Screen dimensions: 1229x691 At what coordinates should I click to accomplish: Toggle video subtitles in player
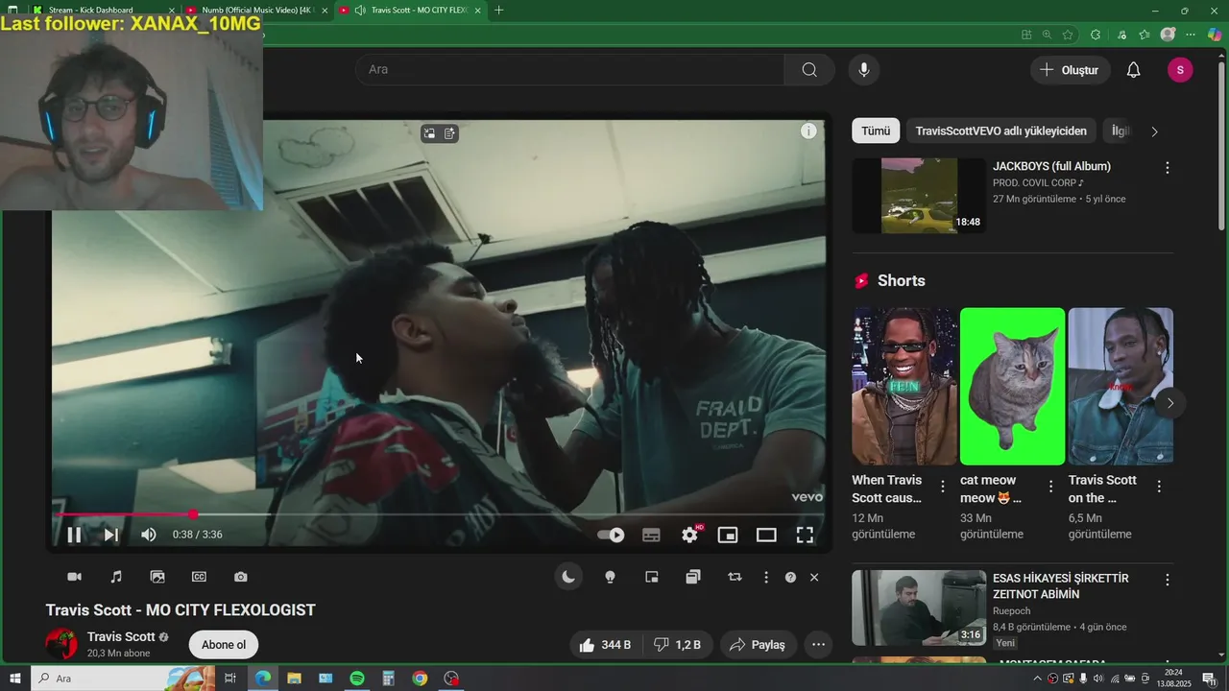651,536
